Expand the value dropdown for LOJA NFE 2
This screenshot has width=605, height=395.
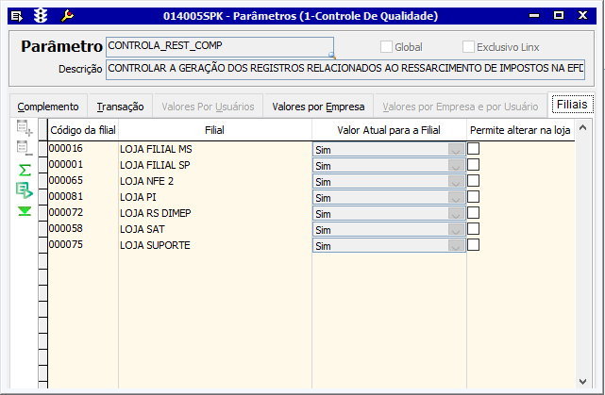(x=458, y=182)
